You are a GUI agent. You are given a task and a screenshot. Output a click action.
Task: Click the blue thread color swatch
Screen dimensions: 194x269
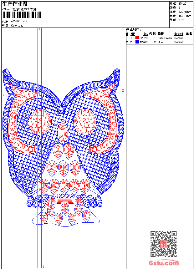[137, 42]
